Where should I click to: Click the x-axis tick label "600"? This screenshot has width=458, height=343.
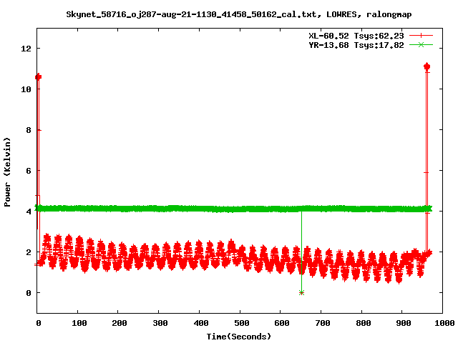tap(282, 323)
